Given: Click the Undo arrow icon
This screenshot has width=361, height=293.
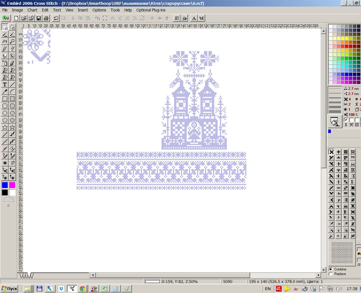Looking at the screenshot, I should pyautogui.click(x=56, y=18).
